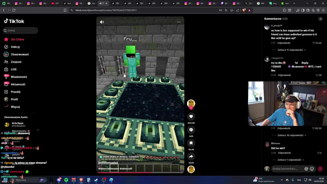Reply to Miaxoxo's comment with Odpowiedz

pos(284,153)
